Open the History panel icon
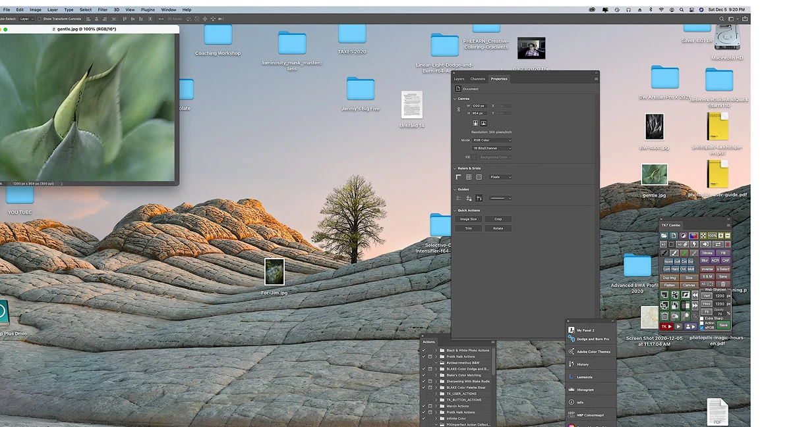Screen dimensions: 791x427 571,364
